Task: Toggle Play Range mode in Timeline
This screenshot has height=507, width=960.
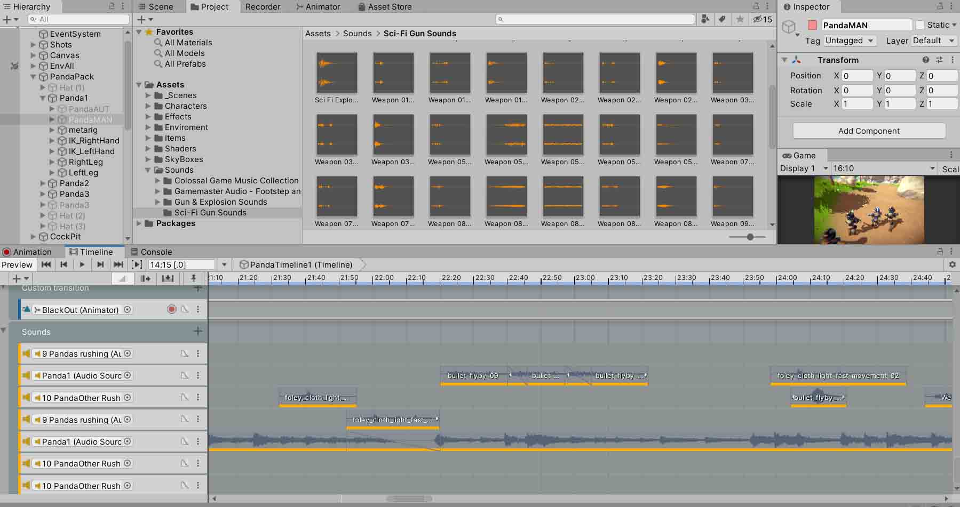Action: (x=137, y=264)
